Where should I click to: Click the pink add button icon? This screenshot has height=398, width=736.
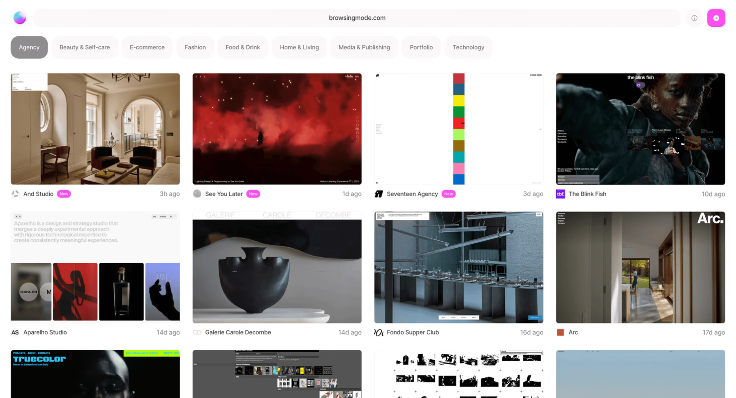(x=716, y=18)
